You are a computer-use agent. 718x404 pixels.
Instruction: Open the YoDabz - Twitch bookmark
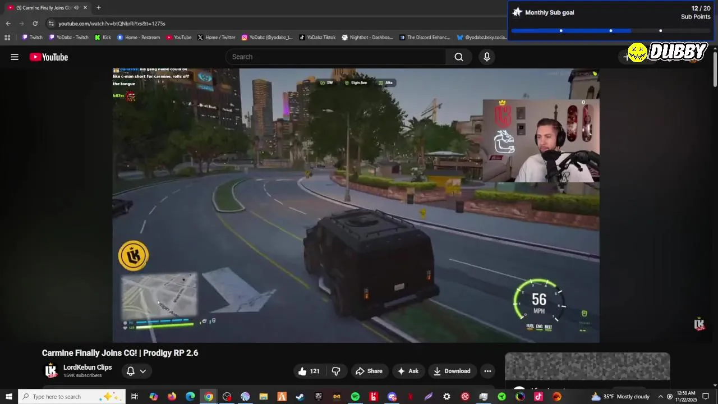tap(69, 38)
